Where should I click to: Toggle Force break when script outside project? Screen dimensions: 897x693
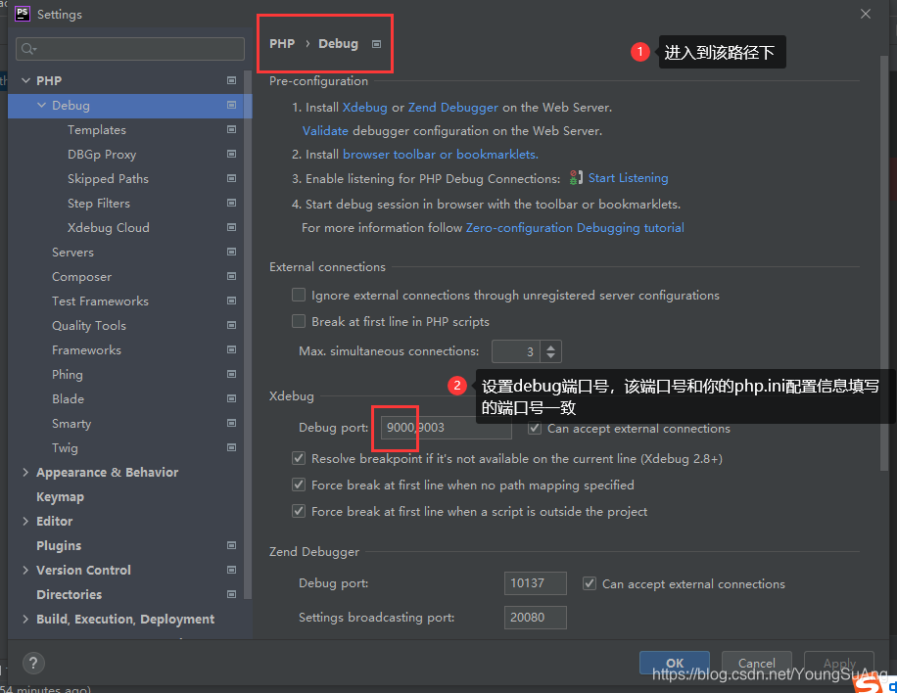[x=299, y=511]
